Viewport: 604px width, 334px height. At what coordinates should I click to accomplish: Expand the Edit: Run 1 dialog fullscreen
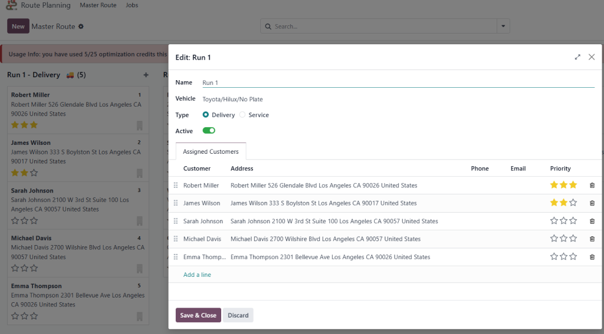577,57
